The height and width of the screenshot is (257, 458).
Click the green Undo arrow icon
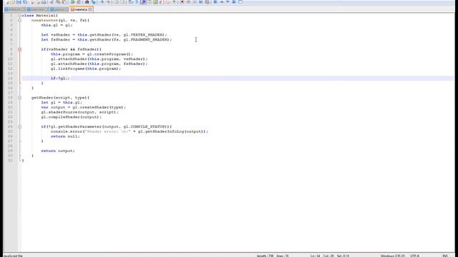[72, 2]
